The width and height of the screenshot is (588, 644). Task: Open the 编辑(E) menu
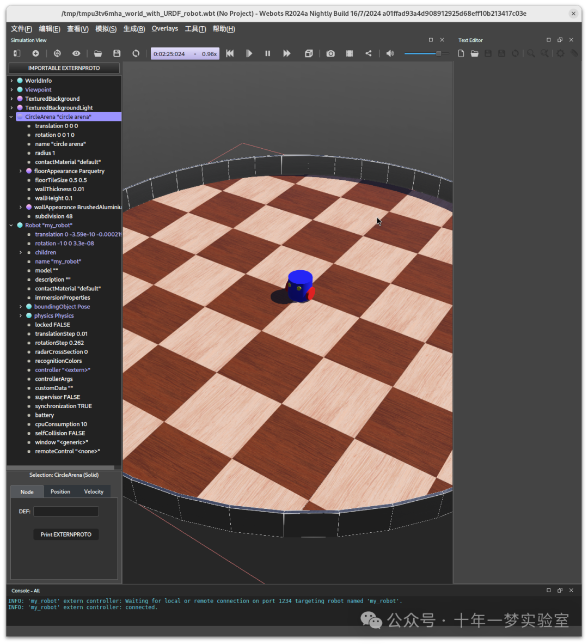point(50,29)
